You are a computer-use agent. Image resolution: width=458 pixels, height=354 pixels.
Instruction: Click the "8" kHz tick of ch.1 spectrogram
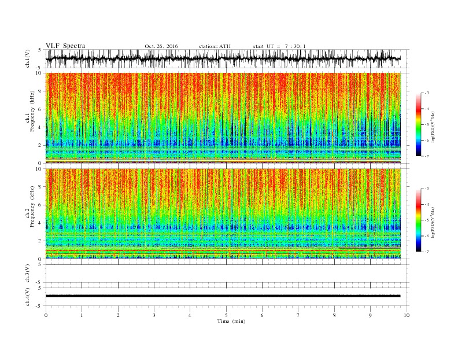point(40,91)
